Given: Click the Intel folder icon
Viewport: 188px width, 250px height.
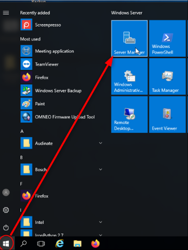Looking at the screenshot, I should pos(26,222).
